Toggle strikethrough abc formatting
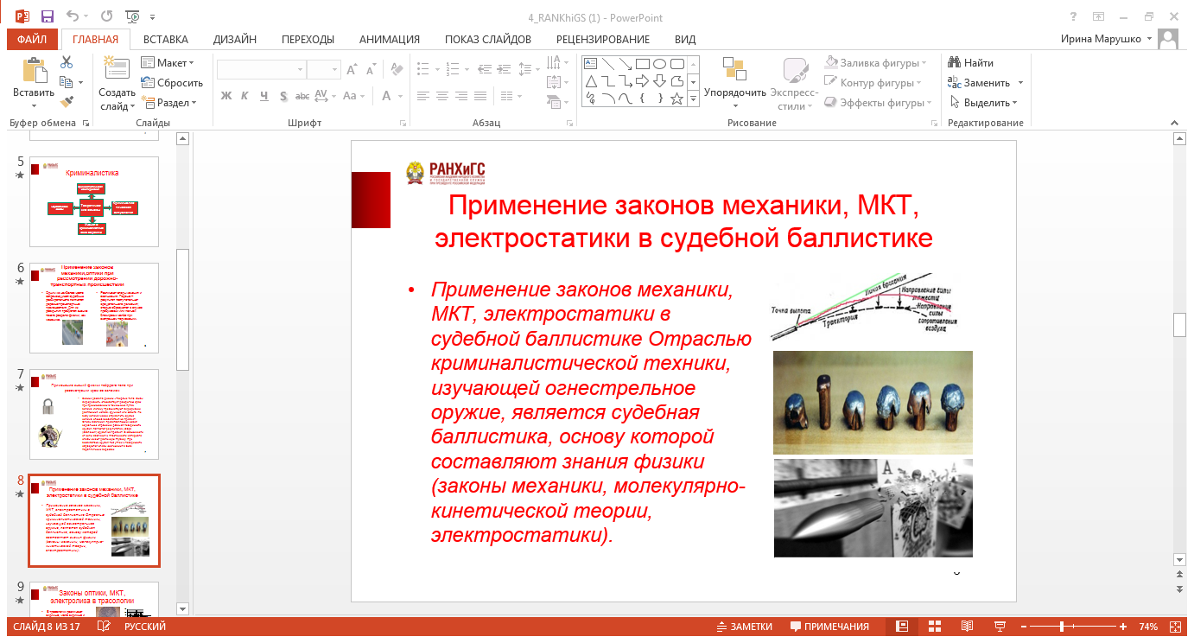This screenshot has height=643, width=1194. pos(303,96)
